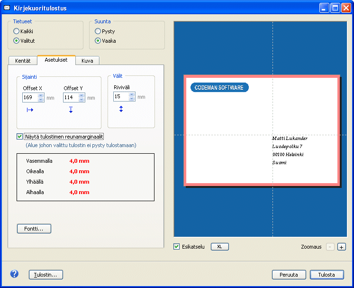
Task: Click the horizontal offset arrow icon
Action: pos(30,110)
